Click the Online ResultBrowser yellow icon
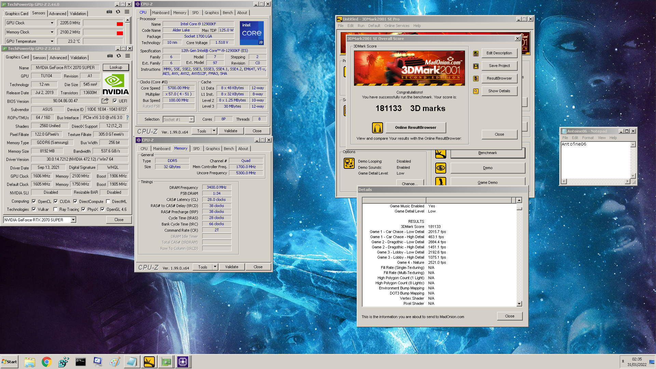The height and width of the screenshot is (369, 656). pyautogui.click(x=377, y=128)
